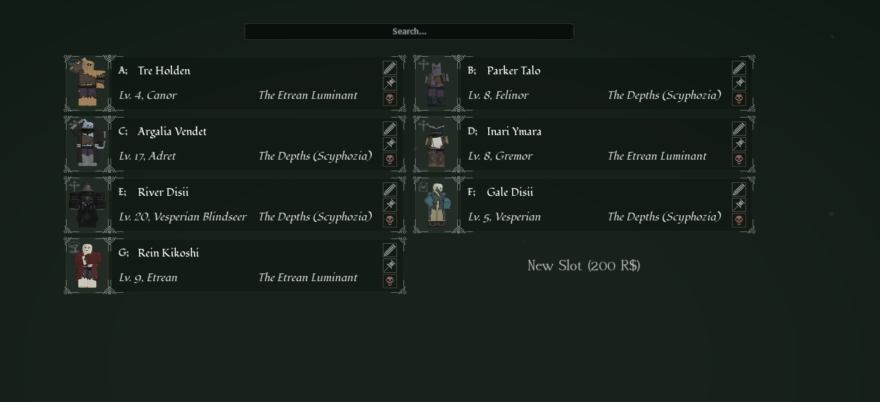Click Parker Talo's Felinor avatar
The image size is (880, 402).
(436, 83)
